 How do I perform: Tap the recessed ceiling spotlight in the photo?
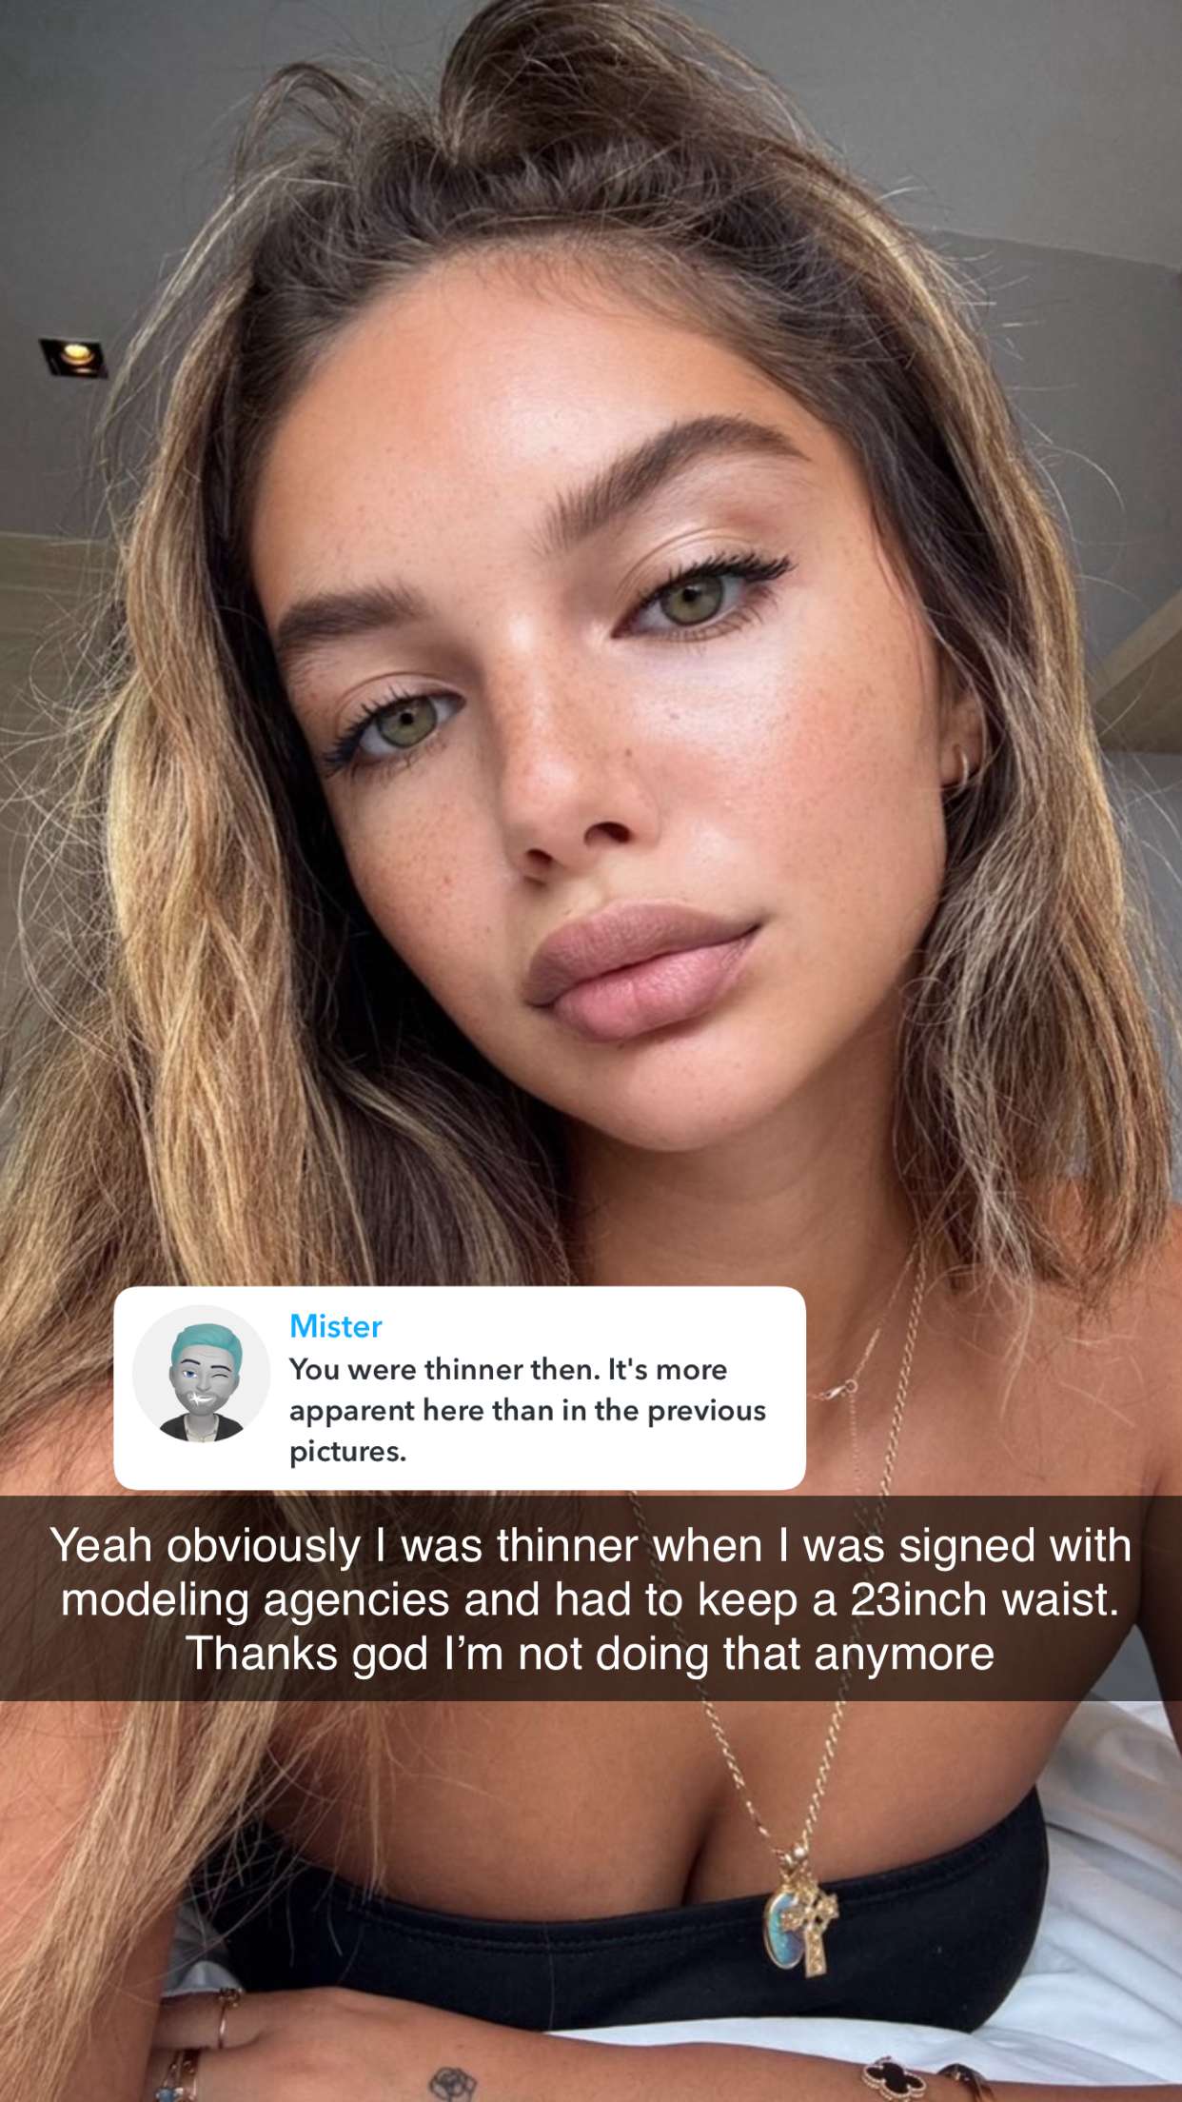click(73, 357)
